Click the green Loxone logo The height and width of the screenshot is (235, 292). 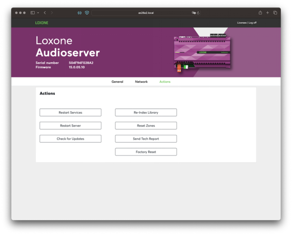[x=42, y=23]
